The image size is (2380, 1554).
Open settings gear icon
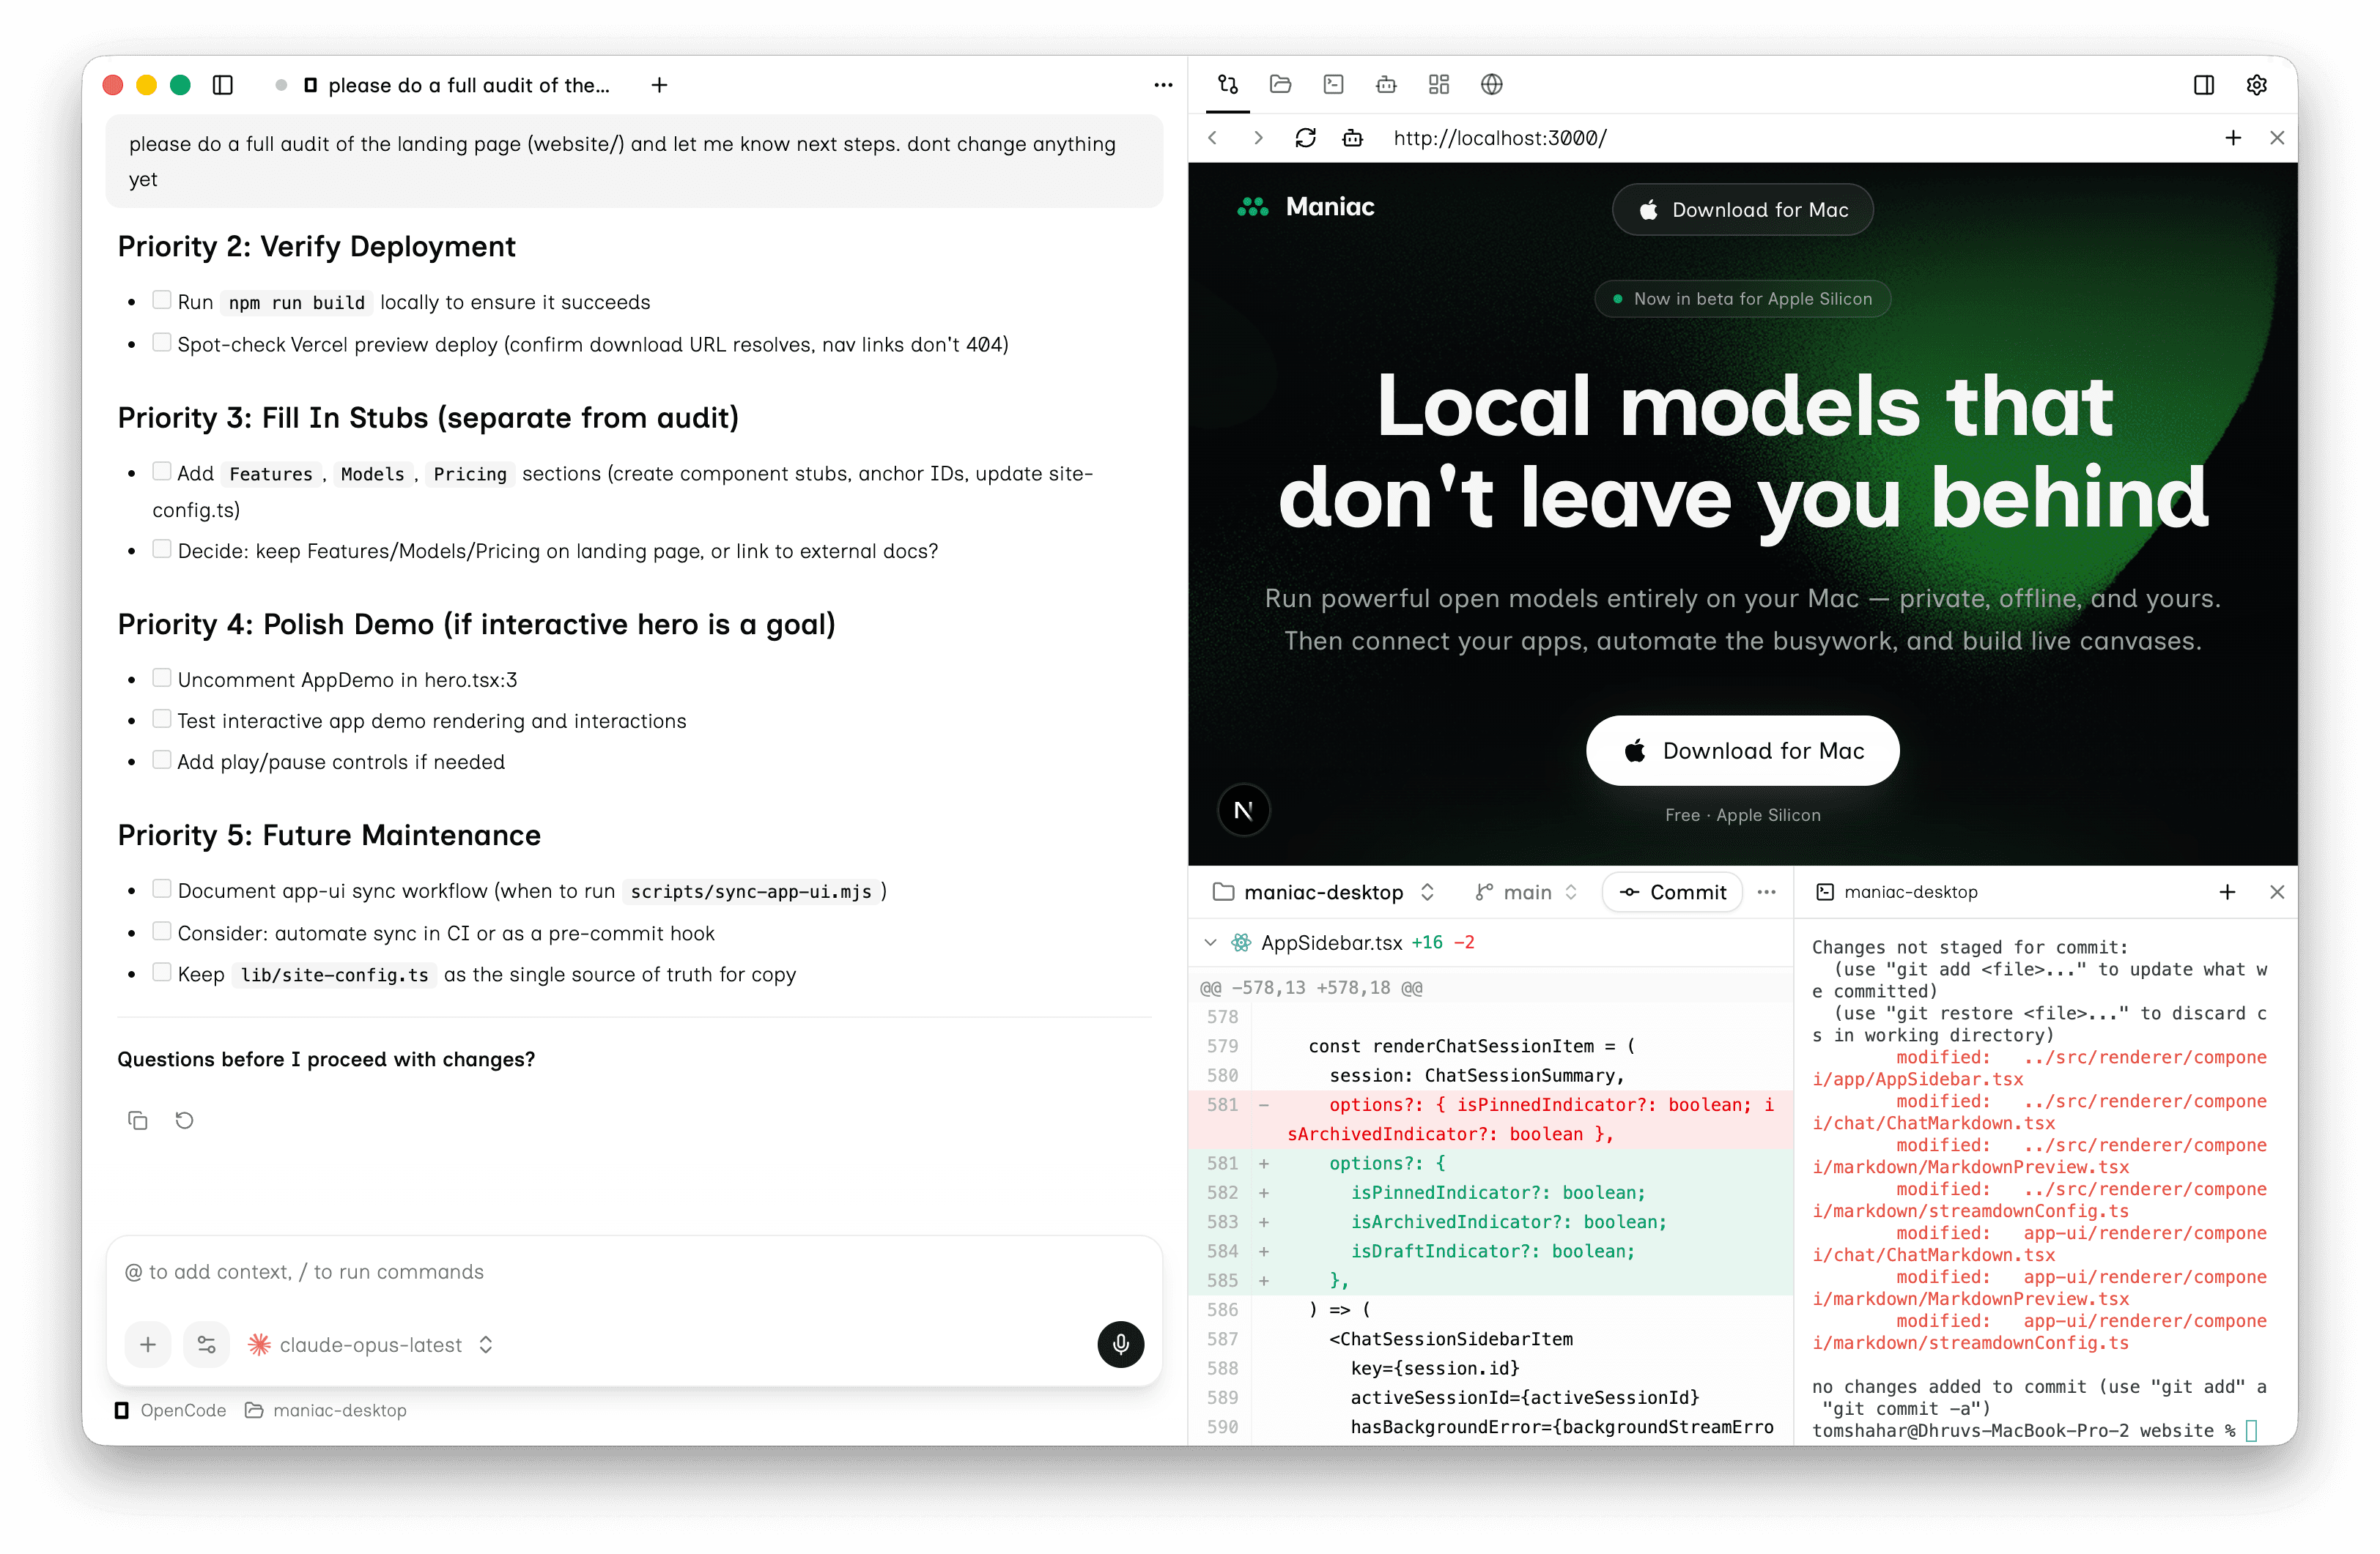click(x=2257, y=85)
